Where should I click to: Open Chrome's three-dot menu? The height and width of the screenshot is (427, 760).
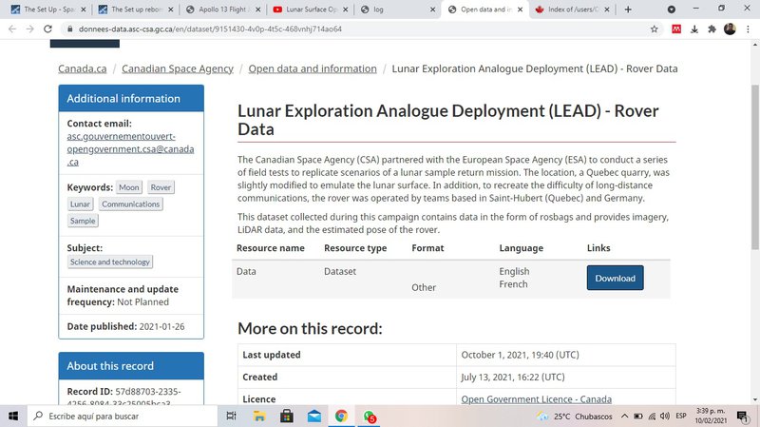click(748, 29)
